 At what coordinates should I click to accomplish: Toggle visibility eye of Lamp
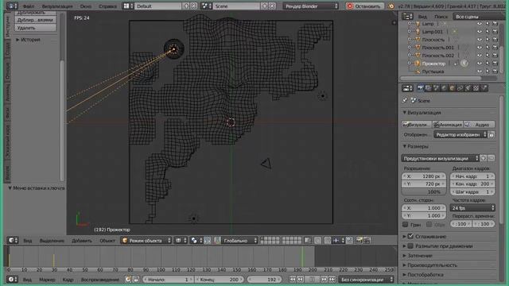click(480, 24)
